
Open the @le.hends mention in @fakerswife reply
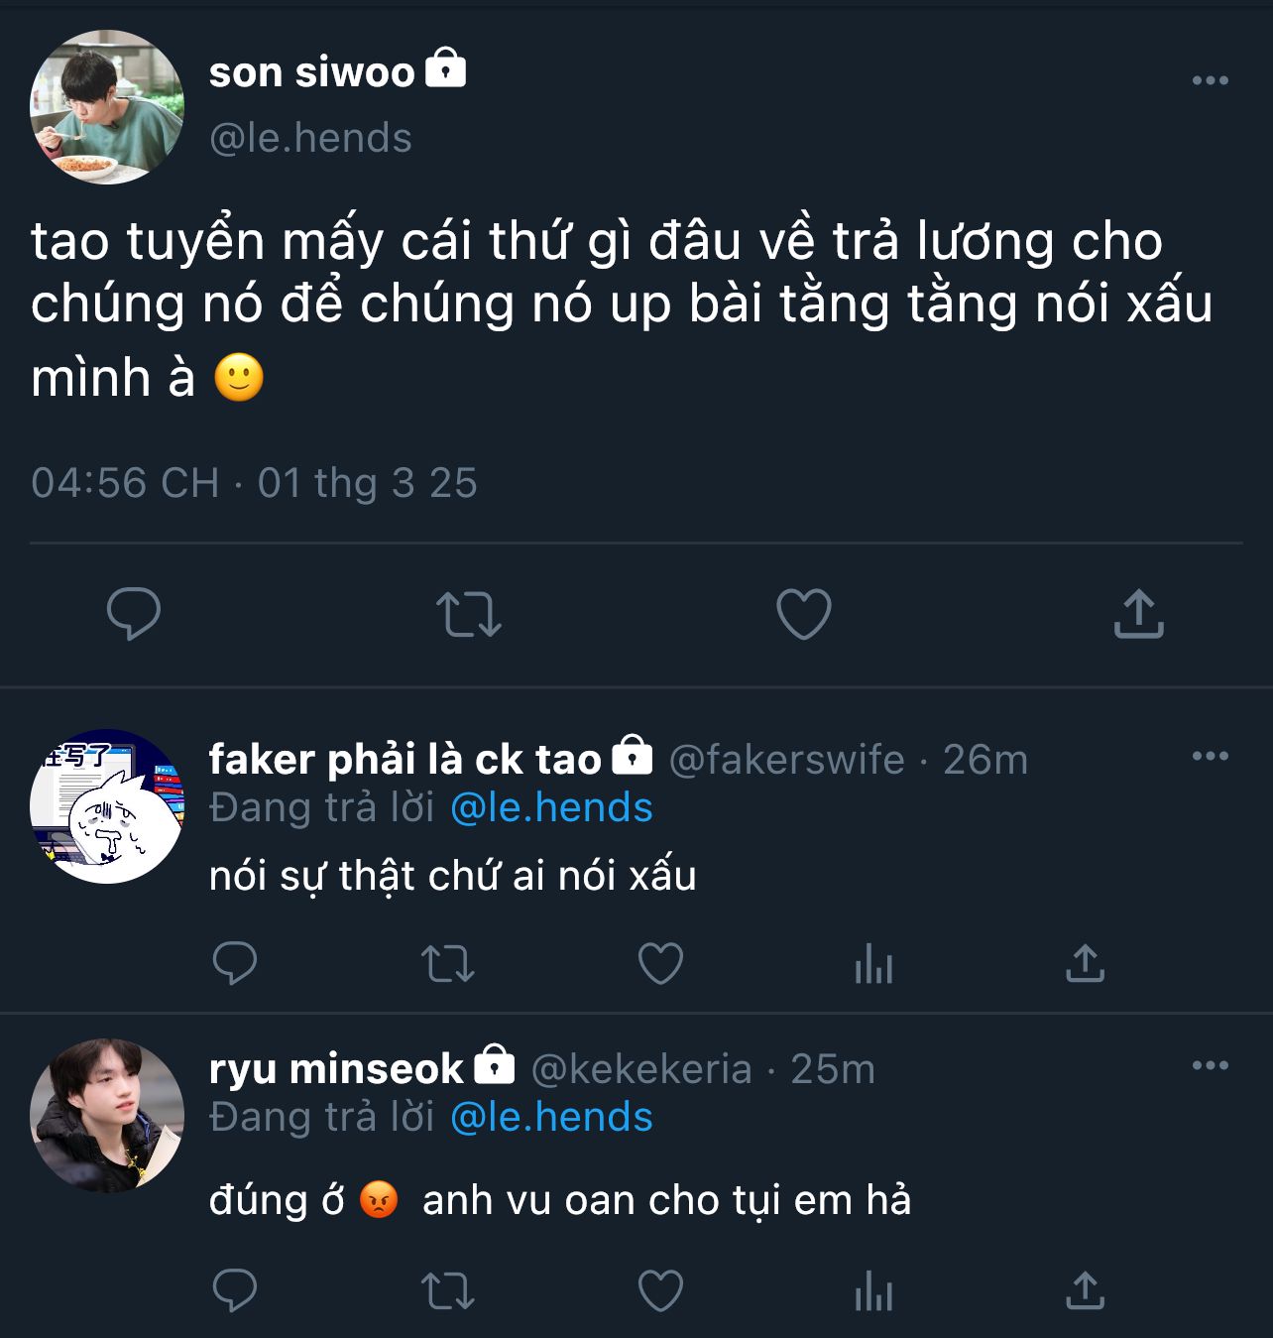pos(551,808)
